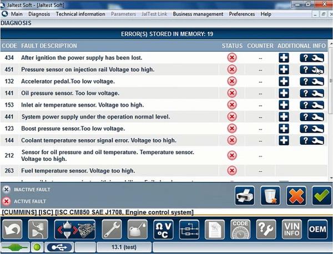Click the fault list scroll down arrow
The image size is (333, 254).
click(331, 179)
